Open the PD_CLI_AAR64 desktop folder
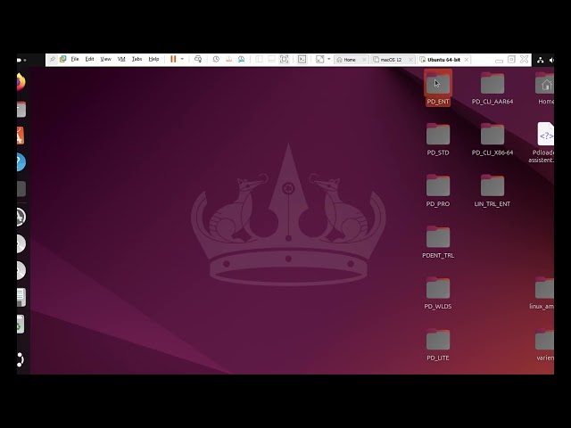 click(492, 88)
